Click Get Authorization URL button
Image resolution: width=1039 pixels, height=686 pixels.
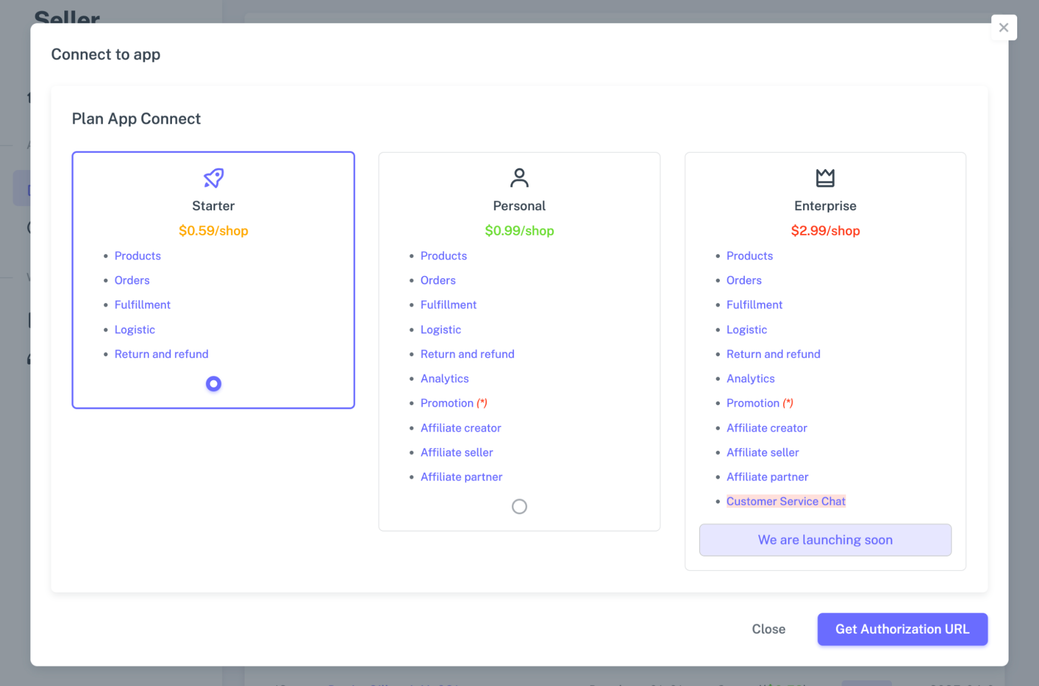tap(902, 629)
